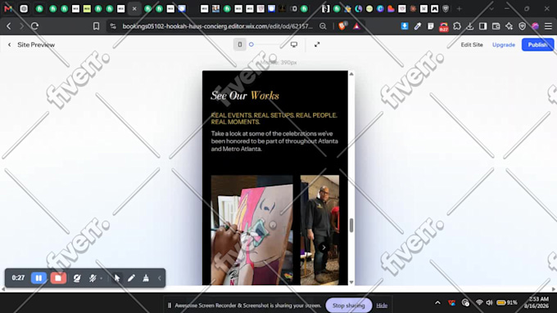Open the Brave Wallet icon

point(496,26)
